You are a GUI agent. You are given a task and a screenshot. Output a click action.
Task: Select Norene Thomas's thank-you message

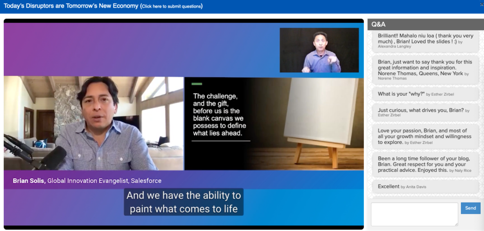tap(425, 70)
